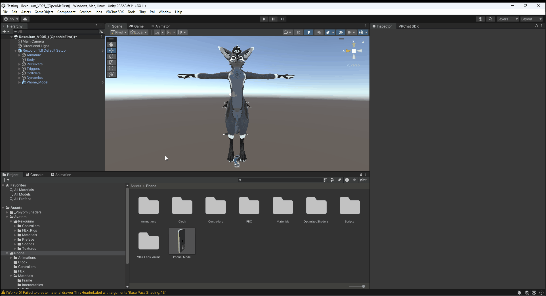
Task: Expand the Phone_Model hierarchy item
Action: [x=20, y=82]
